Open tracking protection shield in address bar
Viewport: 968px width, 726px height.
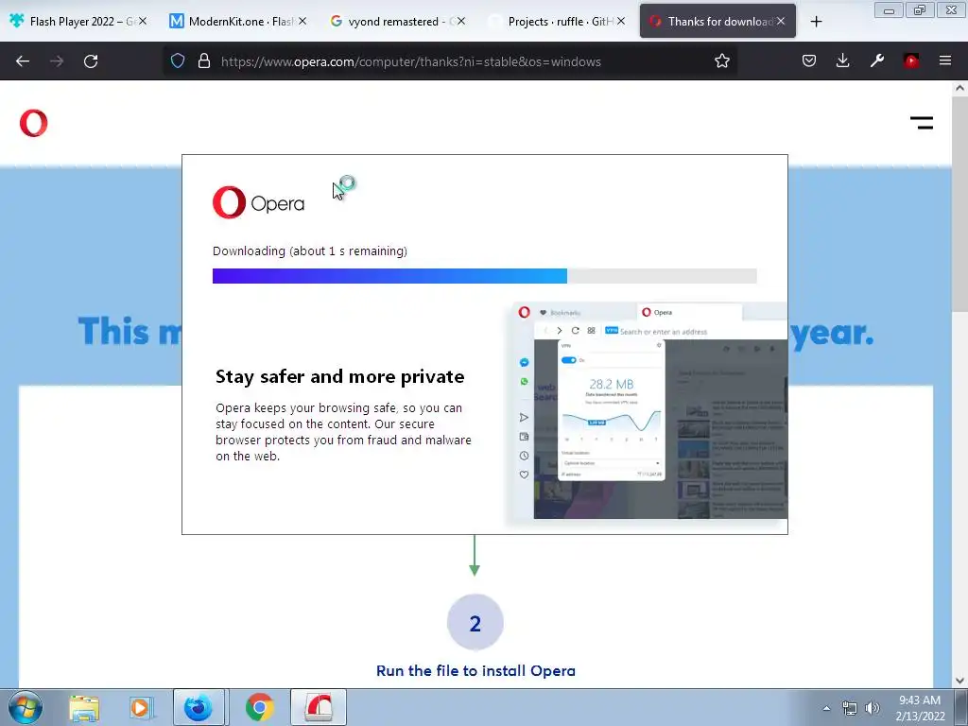pyautogui.click(x=178, y=61)
